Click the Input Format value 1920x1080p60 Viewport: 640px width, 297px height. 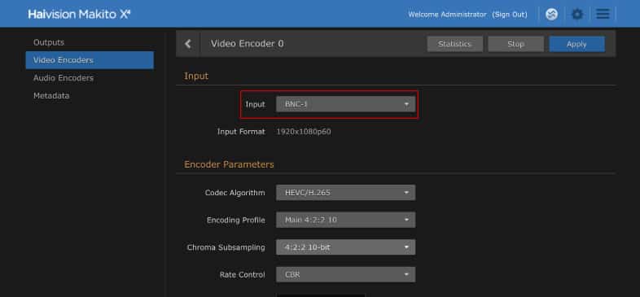pyautogui.click(x=304, y=132)
